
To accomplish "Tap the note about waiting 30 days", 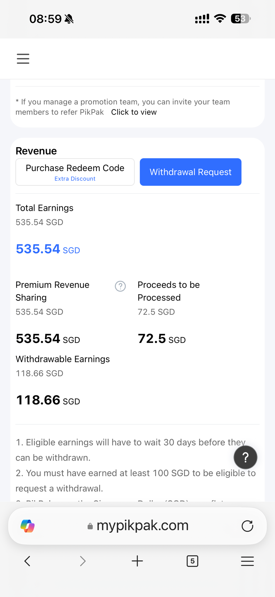I will coord(131,450).
